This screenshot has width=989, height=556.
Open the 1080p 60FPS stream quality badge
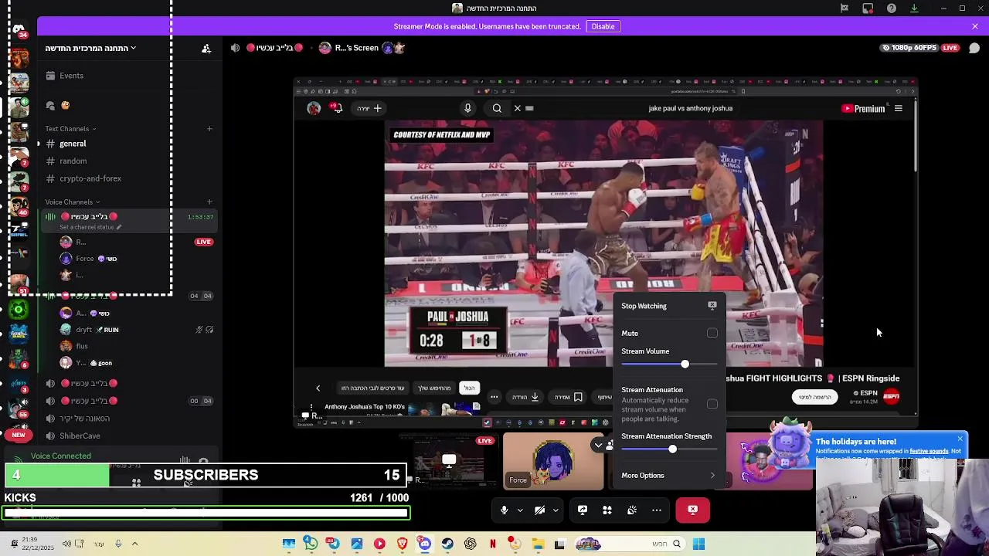click(x=909, y=48)
